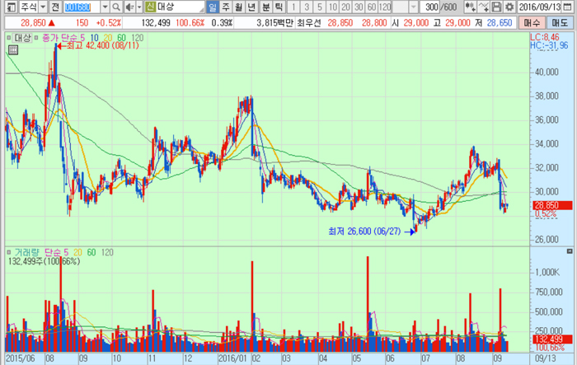Viewport: 577px width, 365px height.
Task: Toggle the 대상 price series checkbox
Action: [x=9, y=38]
